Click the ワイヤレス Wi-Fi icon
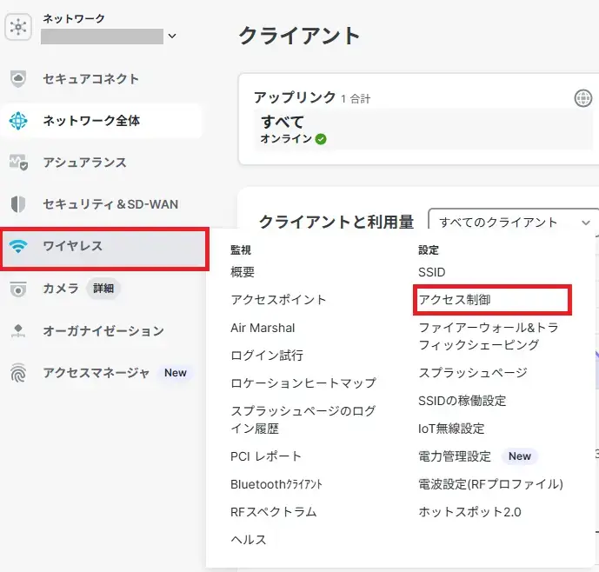Screen dimensions: 599x572 click(x=17, y=247)
